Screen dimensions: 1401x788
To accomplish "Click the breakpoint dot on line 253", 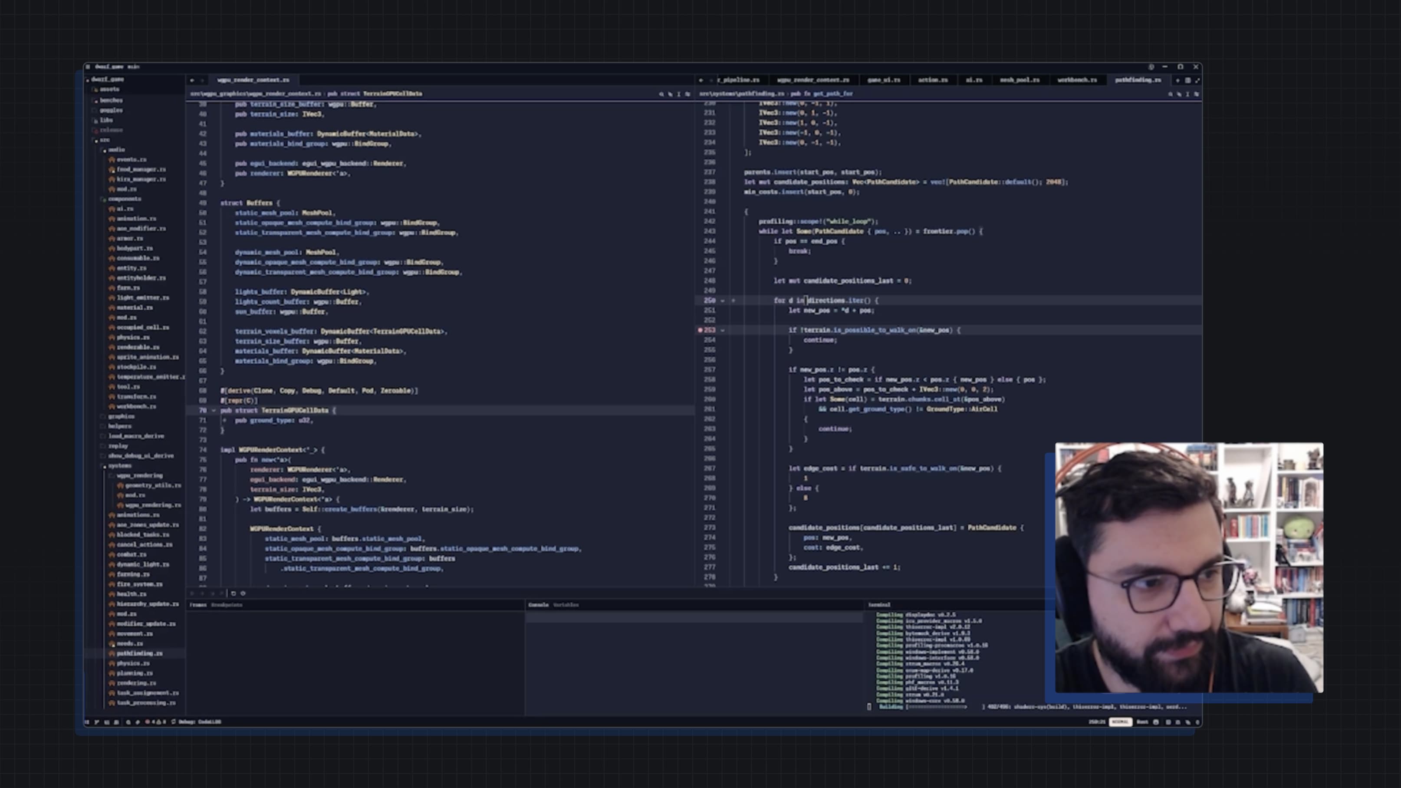I will click(700, 330).
